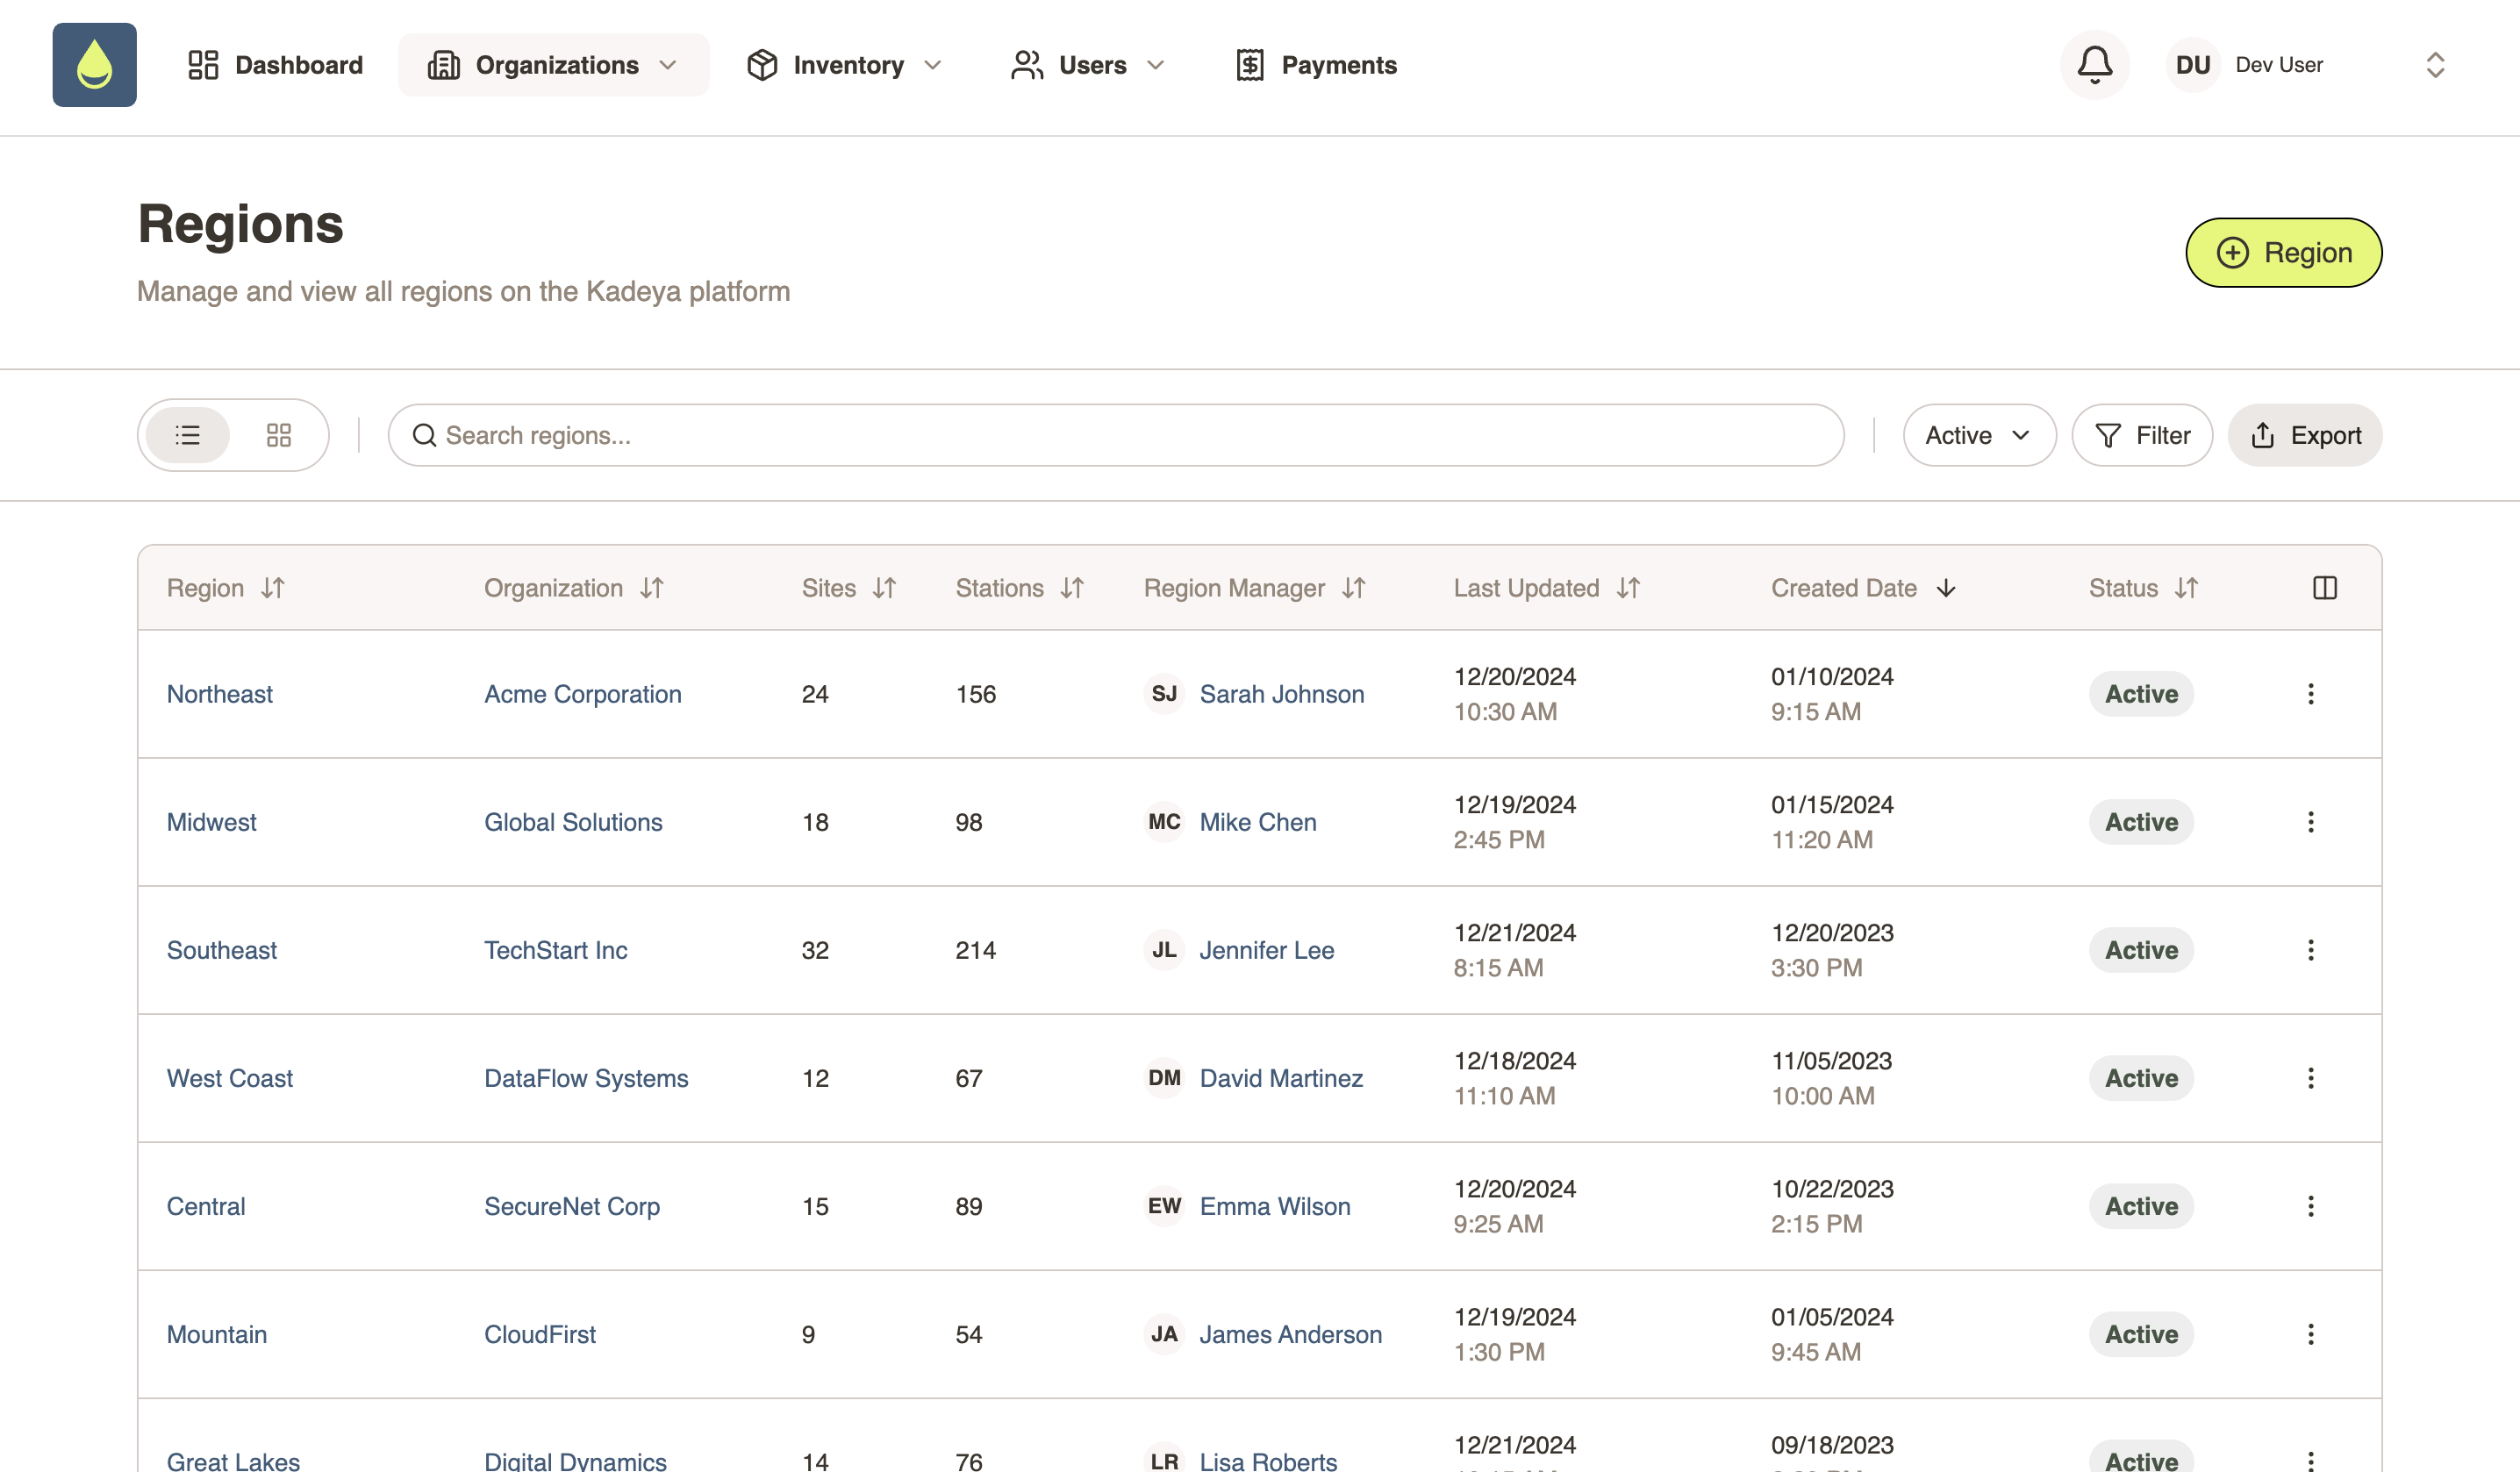This screenshot has width=2520, height=1472.
Task: Export the regions list
Action: pos(2304,435)
